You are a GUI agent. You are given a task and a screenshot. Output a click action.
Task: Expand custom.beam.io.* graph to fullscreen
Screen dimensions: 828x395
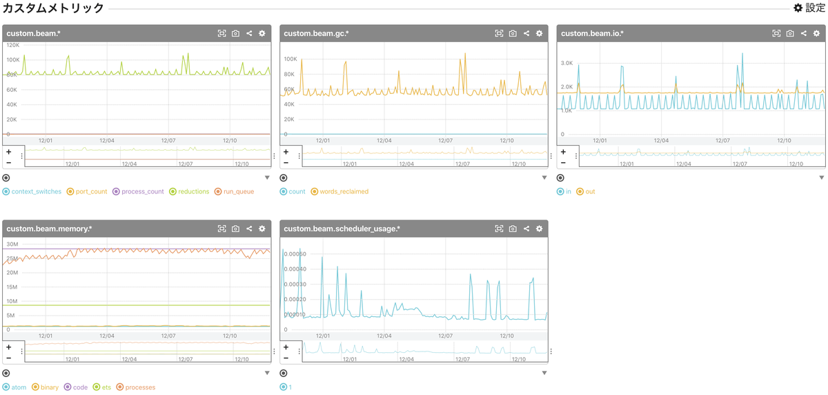pos(776,33)
